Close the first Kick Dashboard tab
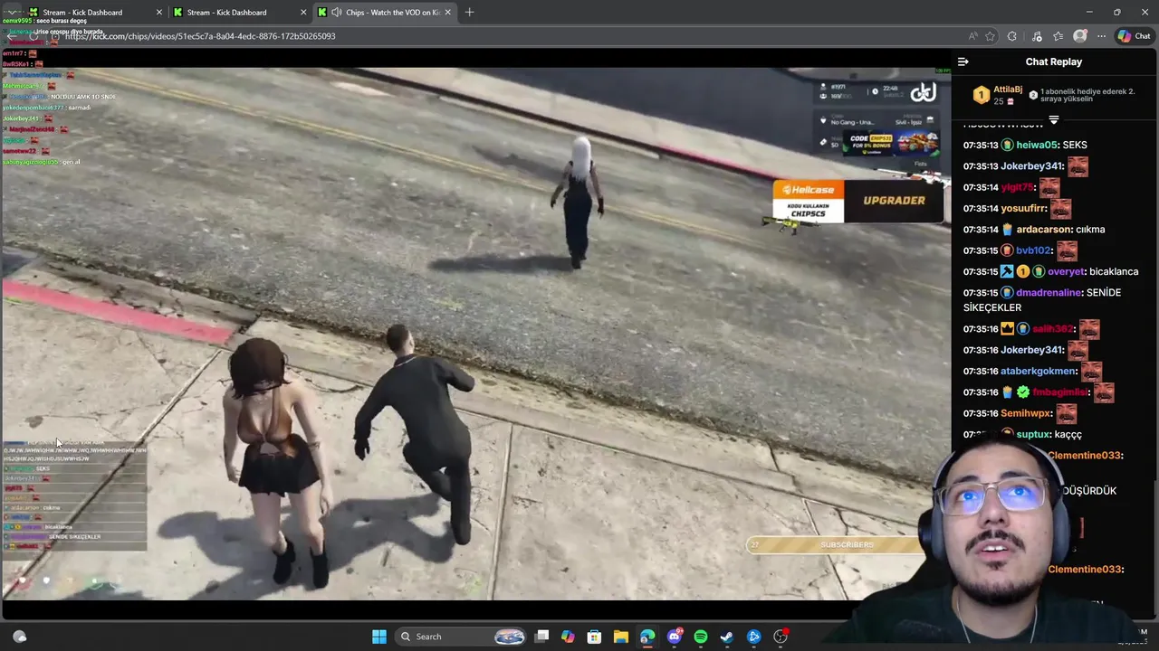This screenshot has width=1159, height=651. [159, 13]
